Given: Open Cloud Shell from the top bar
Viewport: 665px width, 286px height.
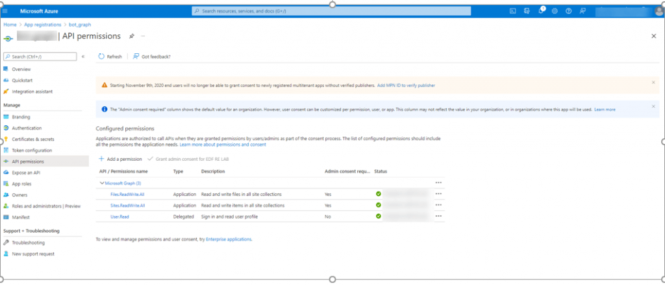Looking at the screenshot, I should 513,11.
